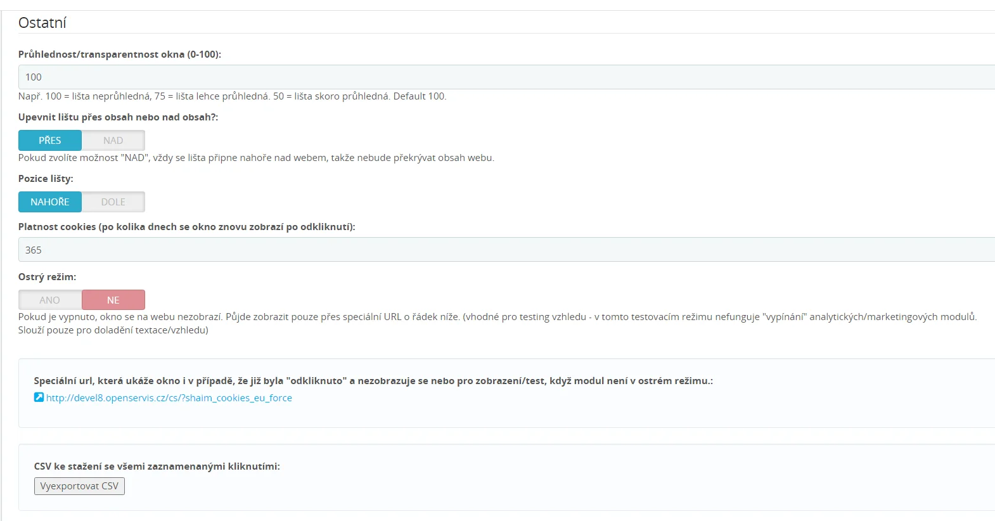Click the Pozice lišty label
The height and width of the screenshot is (521, 995).
coord(46,179)
